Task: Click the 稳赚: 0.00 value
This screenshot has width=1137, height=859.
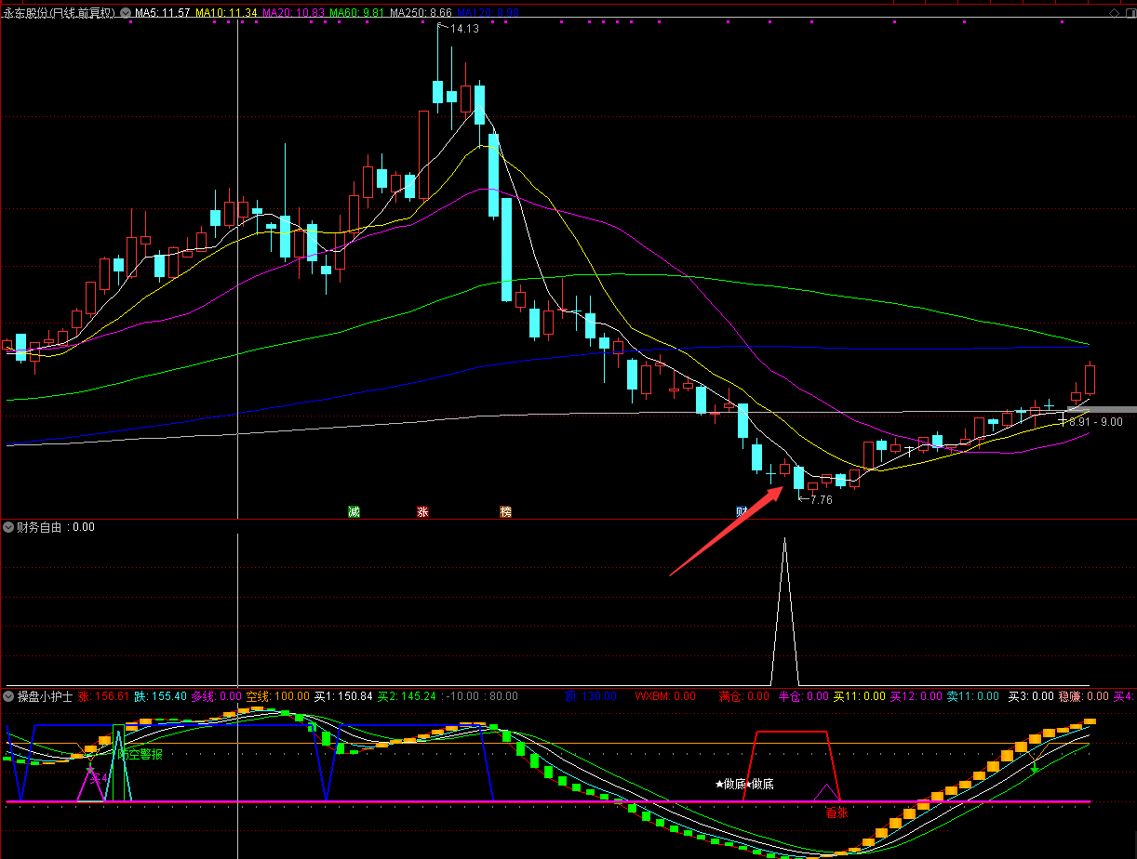Action: 1084,696
